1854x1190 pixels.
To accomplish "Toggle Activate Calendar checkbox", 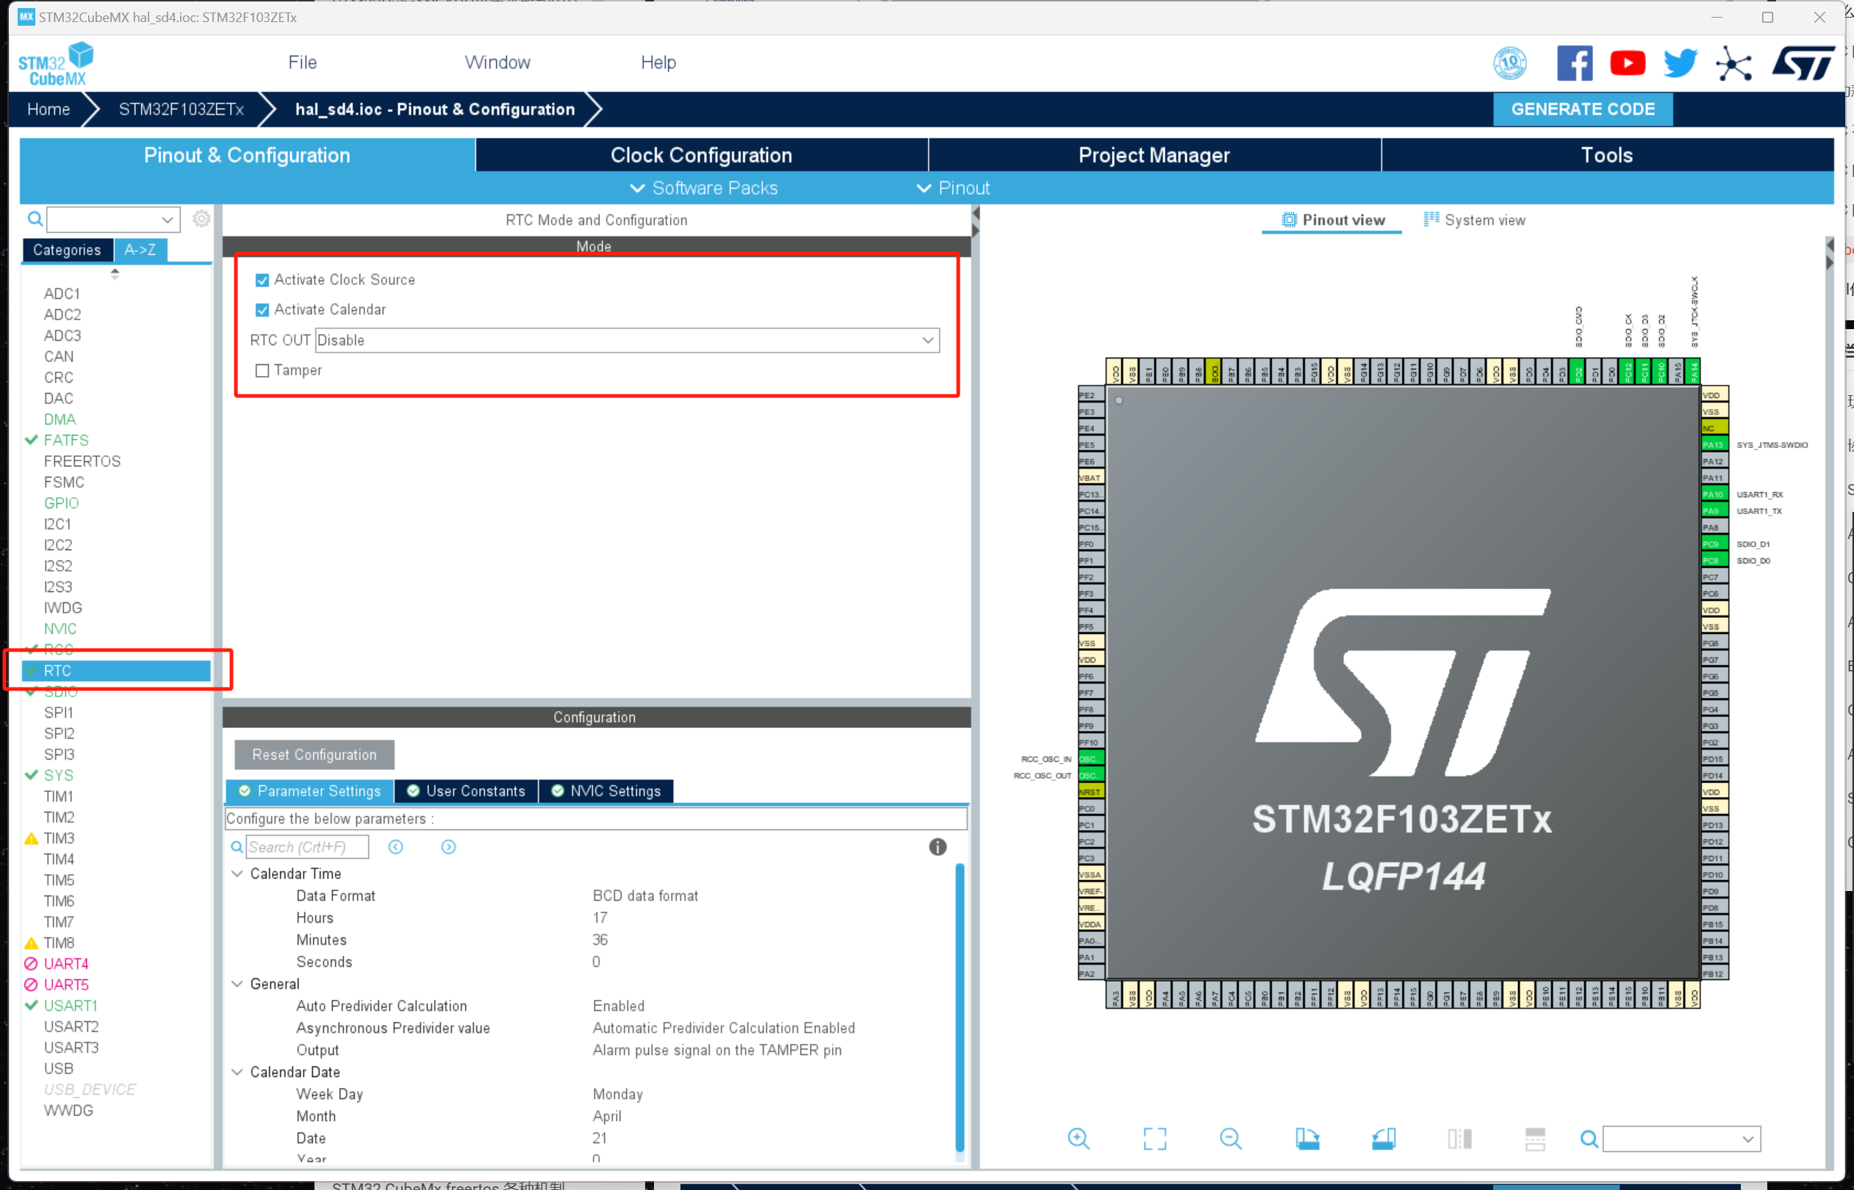I will coord(262,310).
